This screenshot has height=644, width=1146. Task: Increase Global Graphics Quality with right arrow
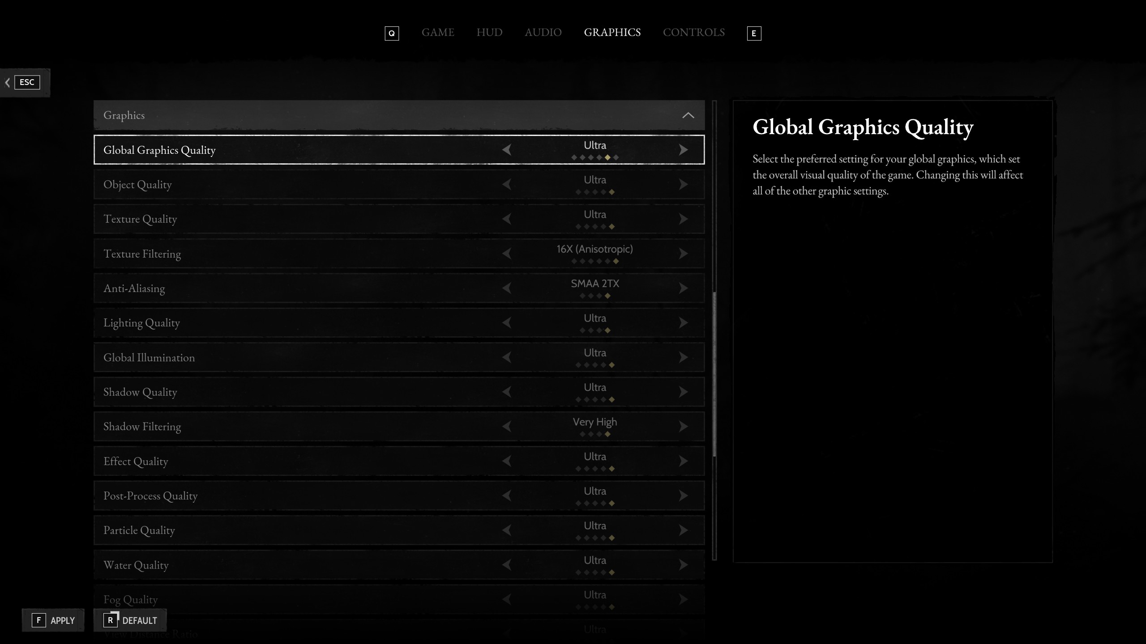(x=683, y=150)
